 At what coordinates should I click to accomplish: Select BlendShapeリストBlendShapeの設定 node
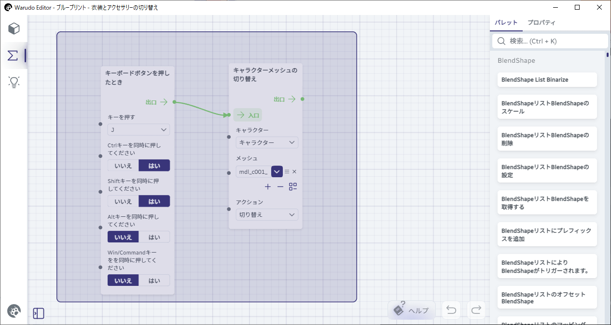point(547,171)
